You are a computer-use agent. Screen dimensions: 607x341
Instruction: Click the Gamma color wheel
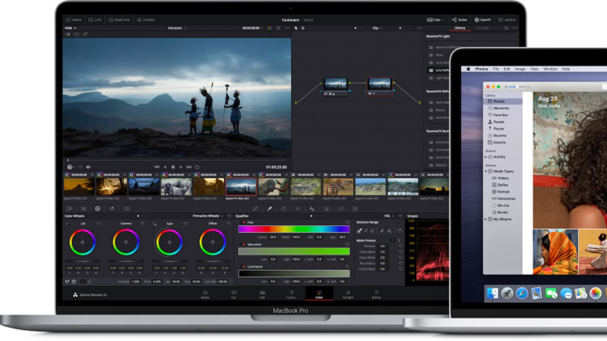(126, 242)
